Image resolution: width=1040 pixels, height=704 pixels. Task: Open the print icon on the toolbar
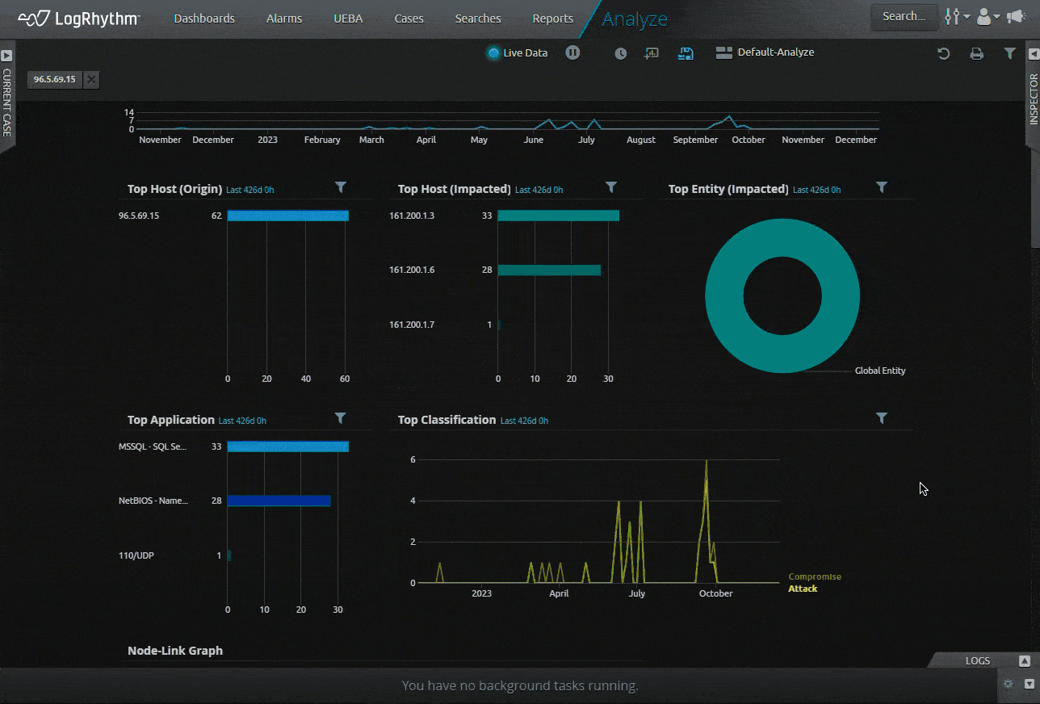coord(977,53)
